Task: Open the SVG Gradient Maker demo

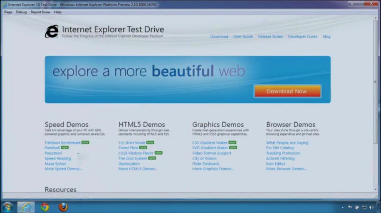Action: (x=210, y=148)
